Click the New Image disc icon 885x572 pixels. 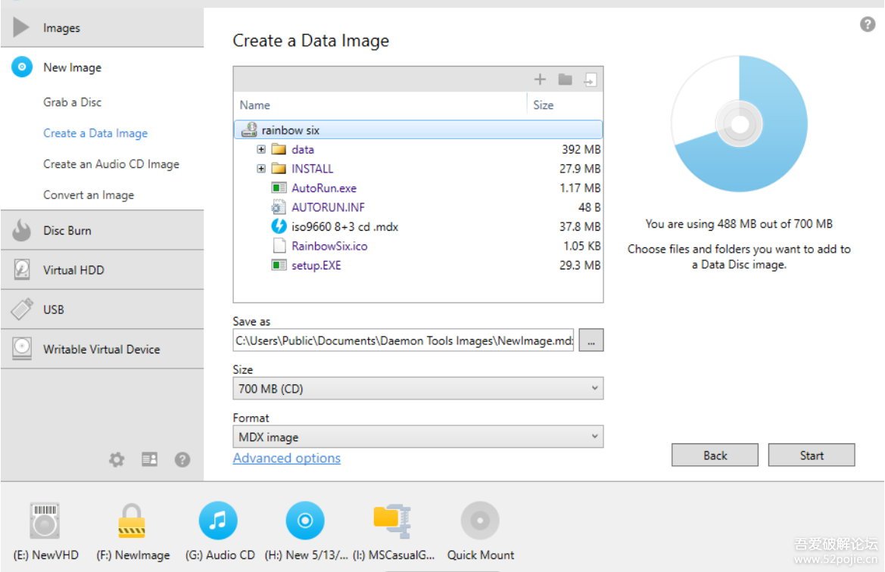pos(22,67)
